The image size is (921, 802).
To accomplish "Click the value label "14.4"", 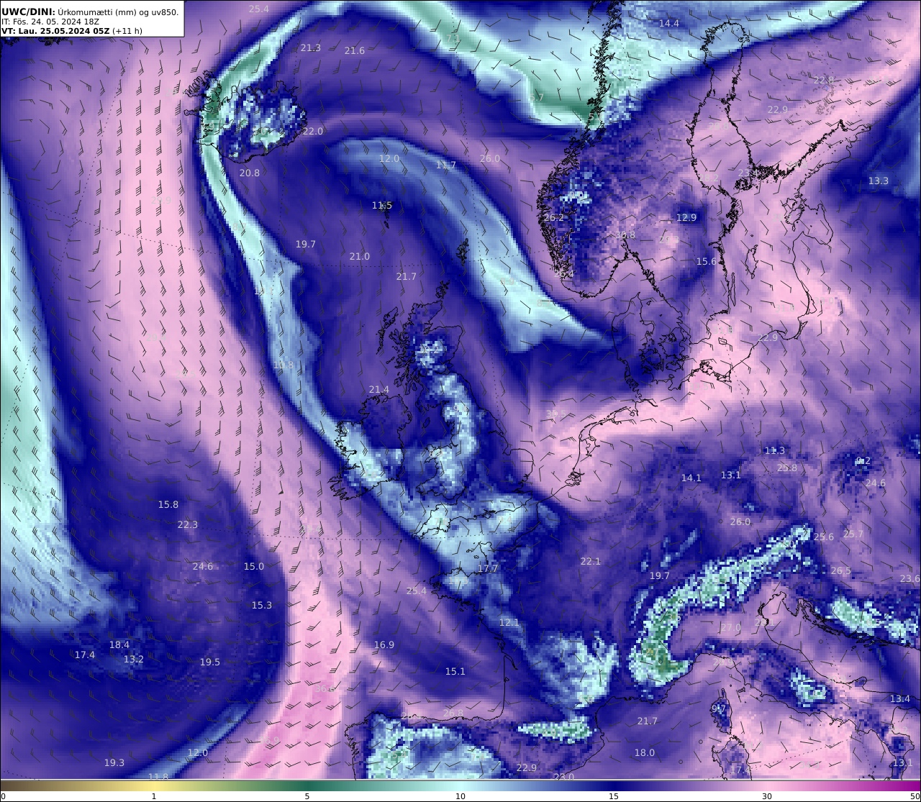I will [669, 24].
